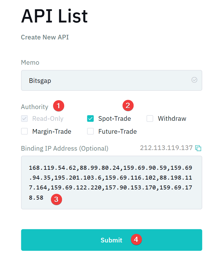
Task: Click the checkmark icon in Memo field
Action: point(194,80)
